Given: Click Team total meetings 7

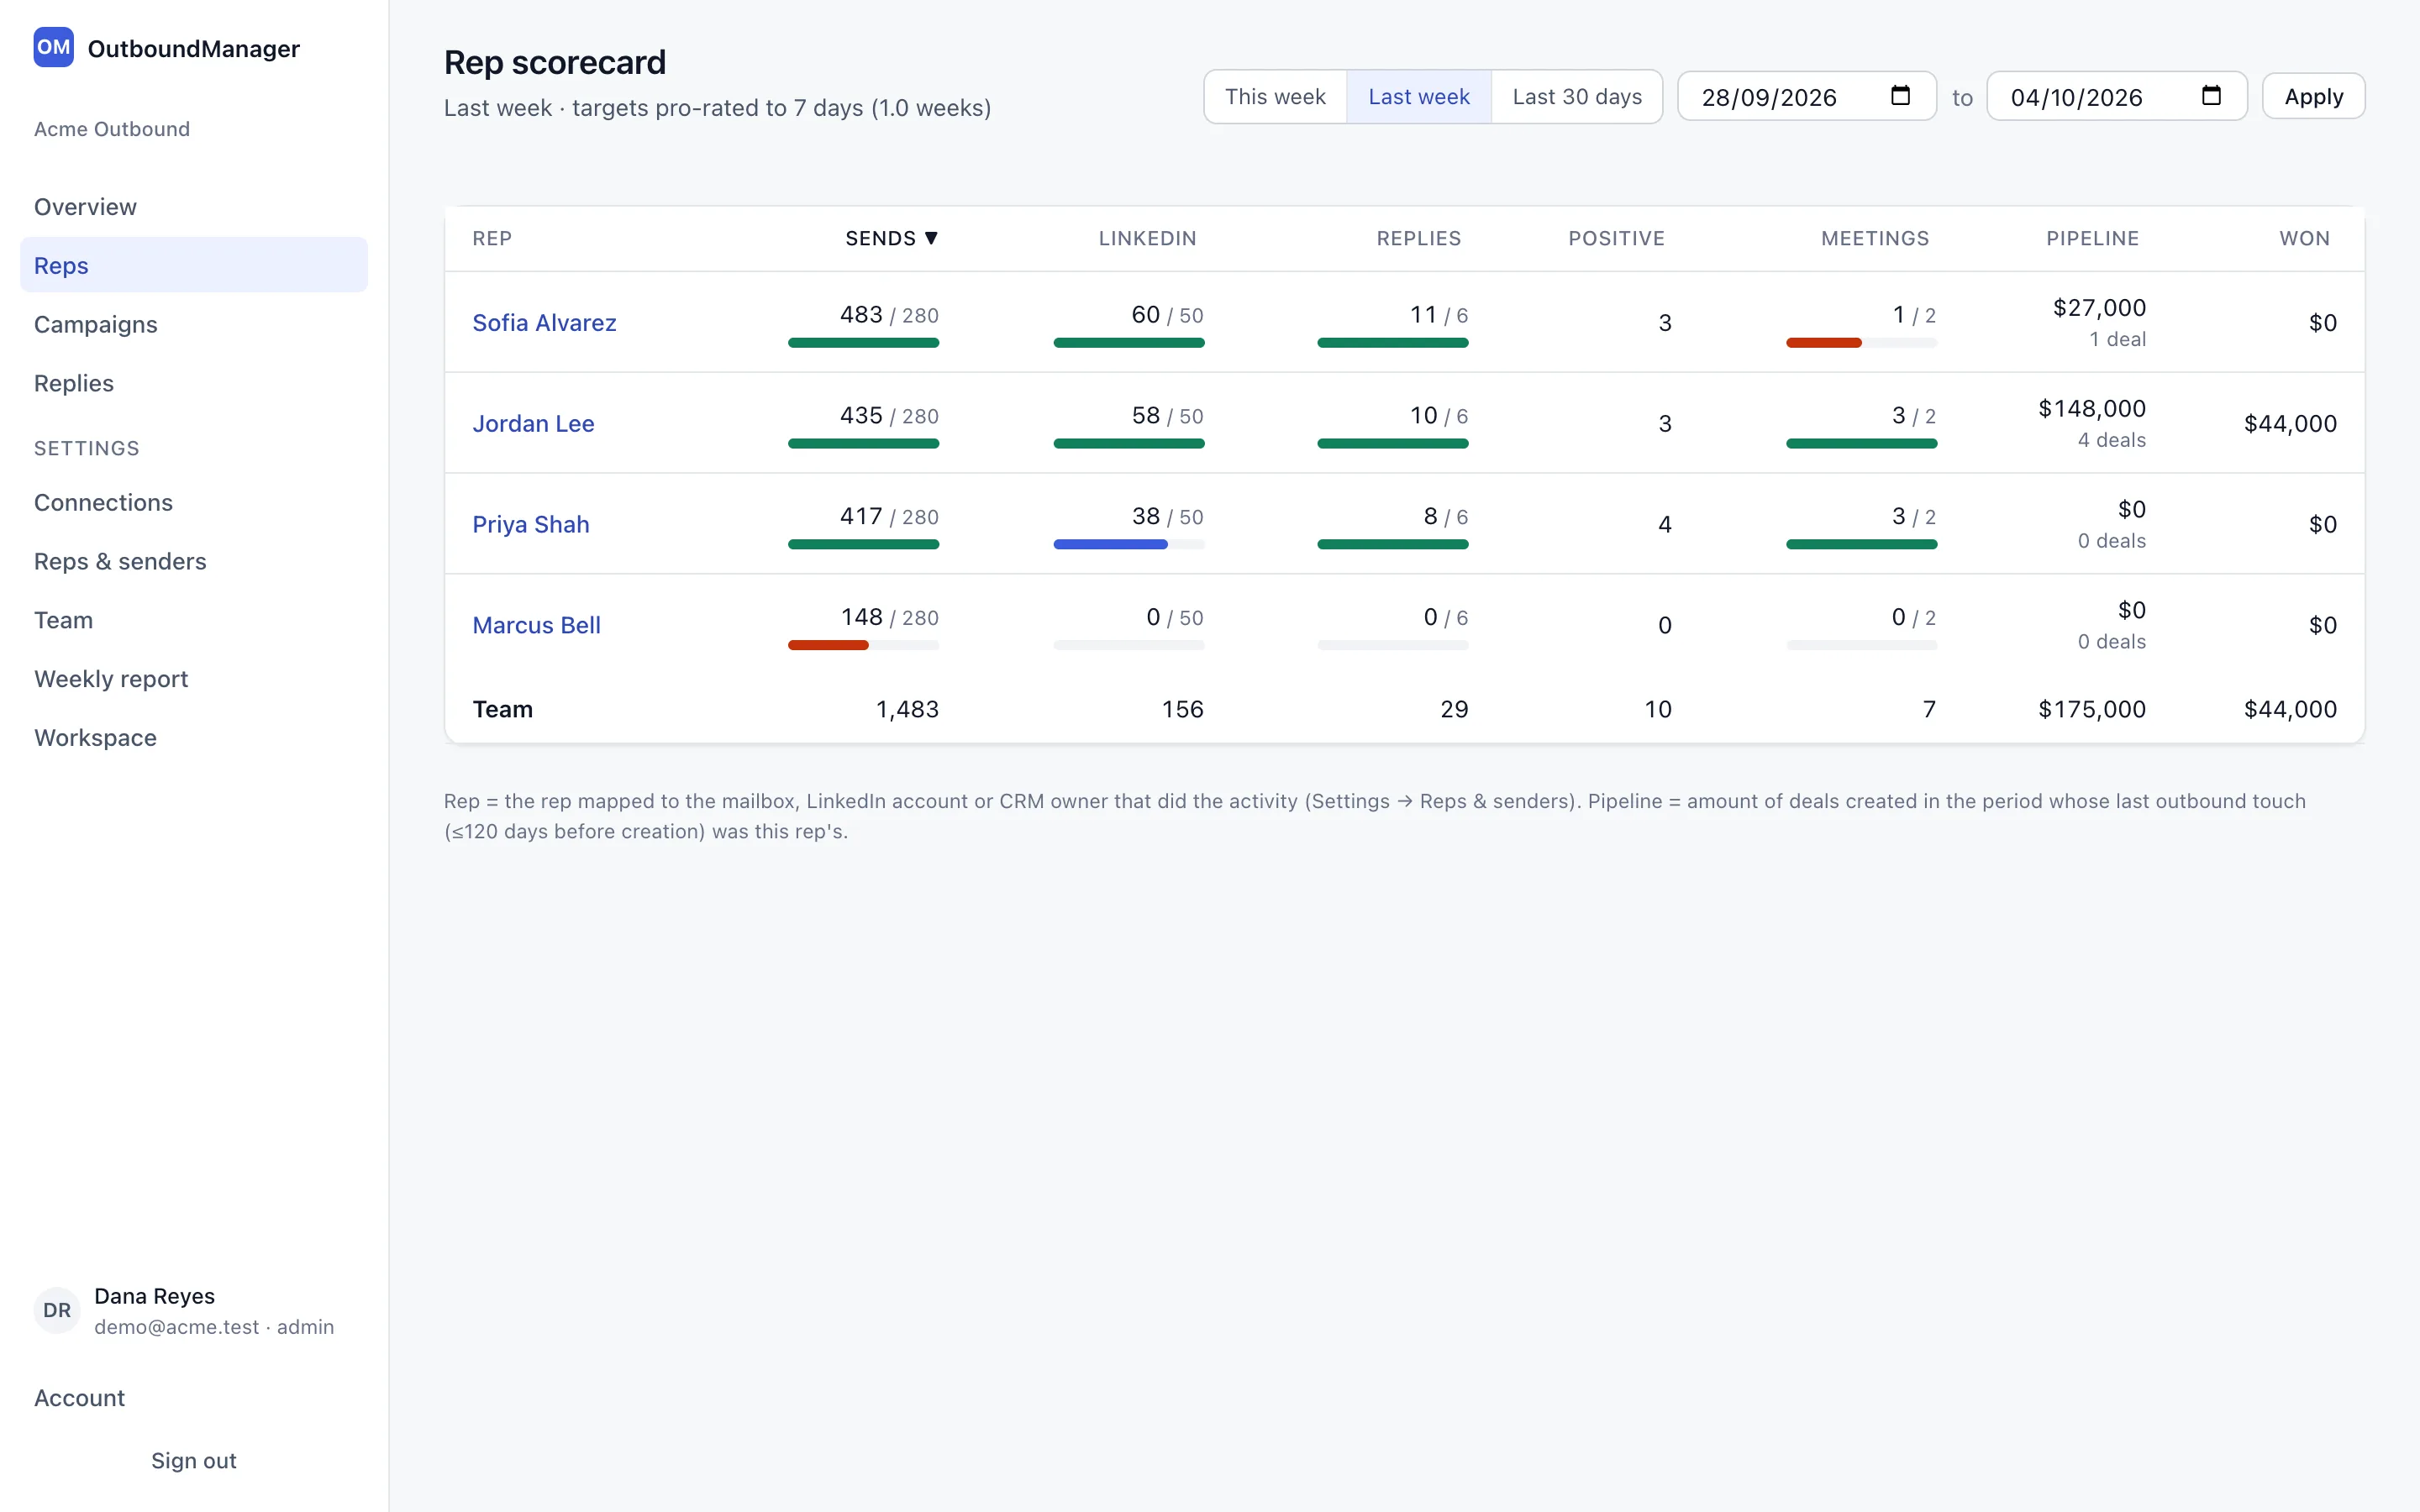Looking at the screenshot, I should tap(1929, 709).
